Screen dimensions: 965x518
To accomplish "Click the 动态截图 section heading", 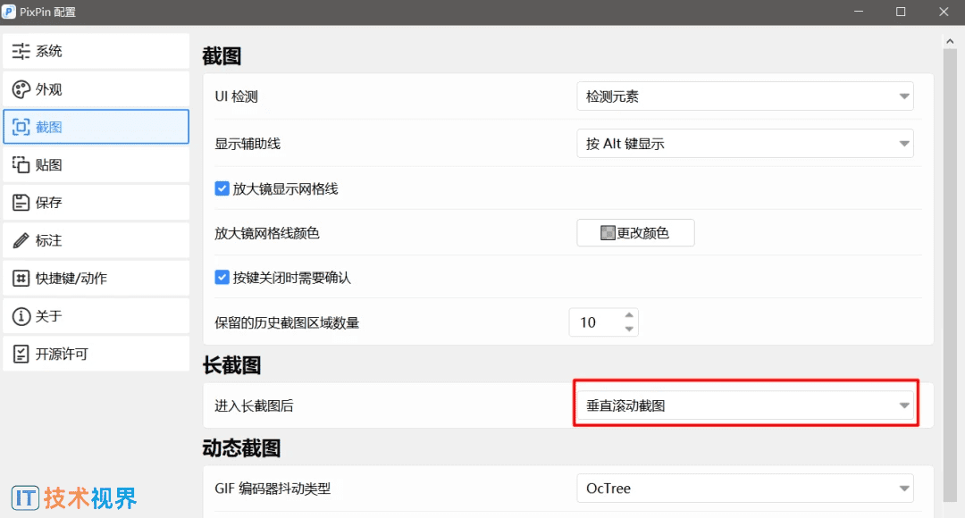I will click(x=241, y=447).
